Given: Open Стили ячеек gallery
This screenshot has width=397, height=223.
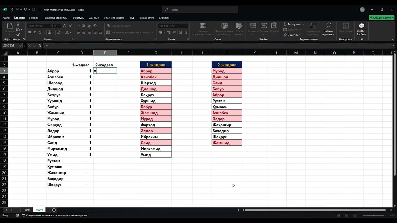Looking at the screenshot, I should coord(239,29).
